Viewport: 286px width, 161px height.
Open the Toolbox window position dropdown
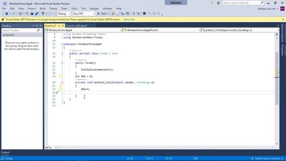pos(34,26)
